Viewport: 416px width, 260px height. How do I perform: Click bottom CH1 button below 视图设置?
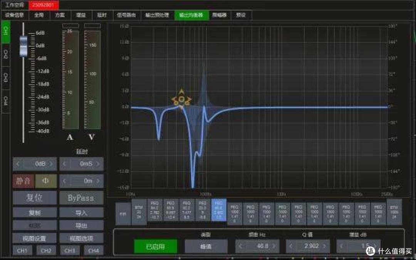(22, 250)
